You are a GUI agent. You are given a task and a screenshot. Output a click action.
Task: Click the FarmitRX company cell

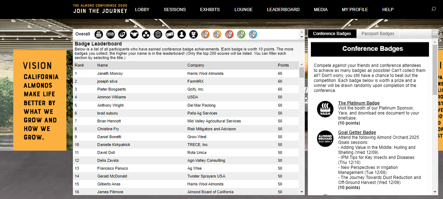196,81
